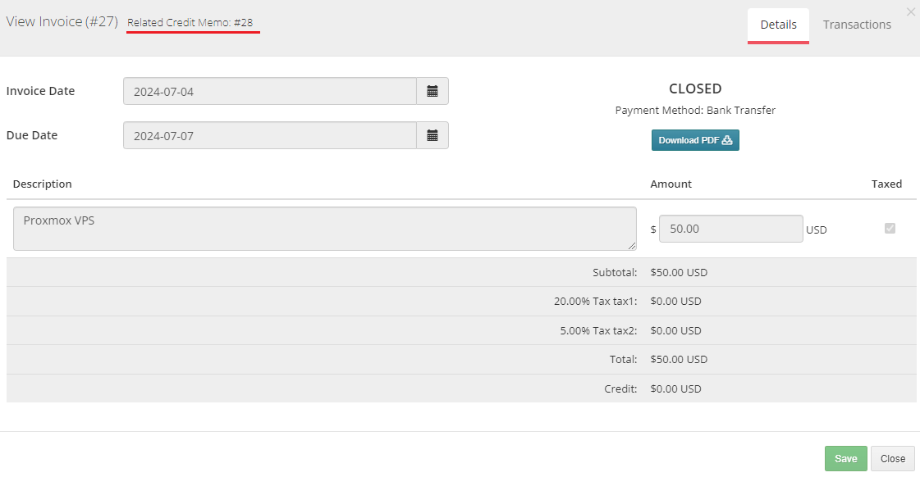Click the Taxed column header
The width and height of the screenshot is (920, 477).
pos(886,184)
